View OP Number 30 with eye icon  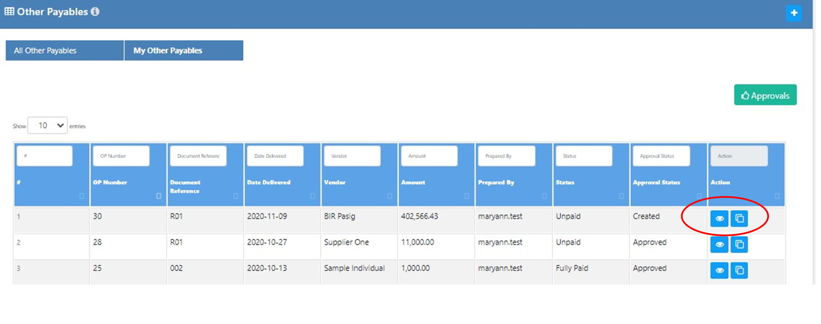(x=719, y=218)
